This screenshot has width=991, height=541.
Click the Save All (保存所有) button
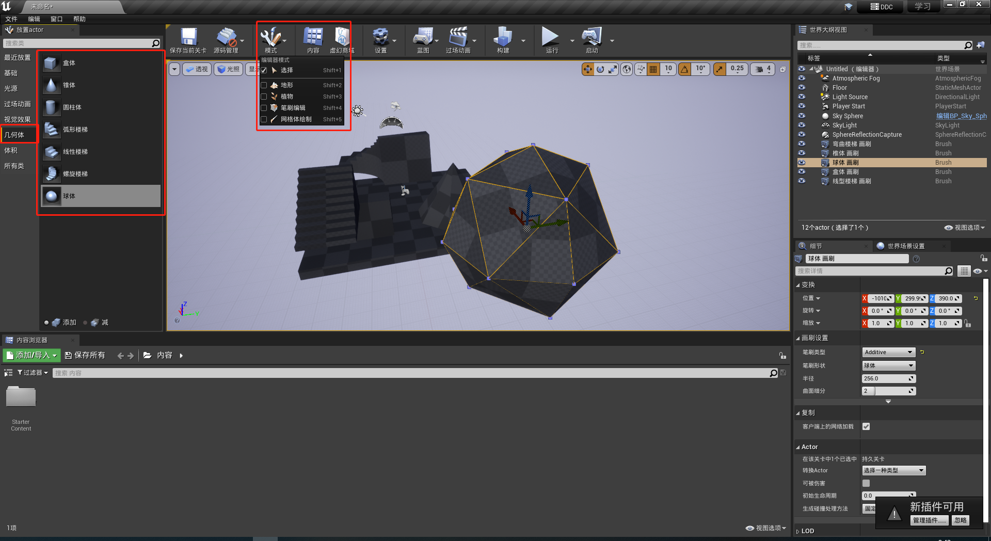point(85,355)
